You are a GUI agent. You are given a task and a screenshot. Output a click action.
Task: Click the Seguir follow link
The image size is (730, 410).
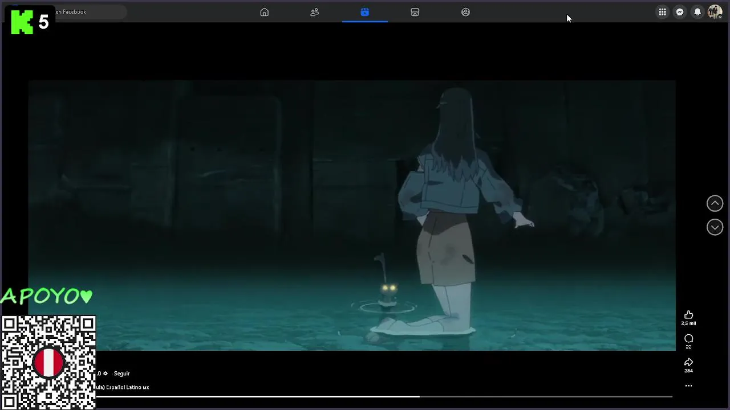(121, 374)
